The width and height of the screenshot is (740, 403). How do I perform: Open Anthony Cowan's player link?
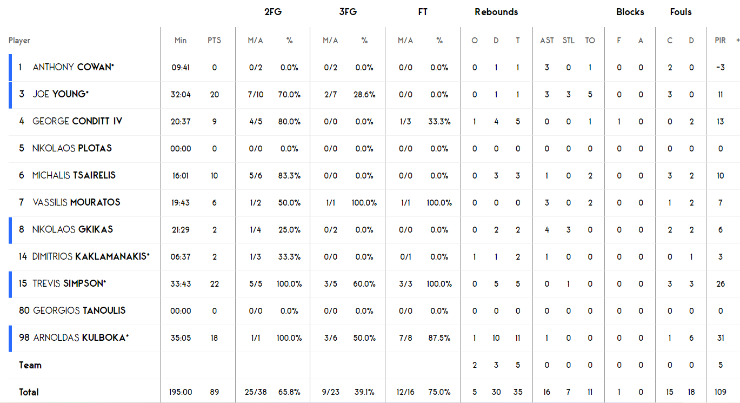[73, 67]
